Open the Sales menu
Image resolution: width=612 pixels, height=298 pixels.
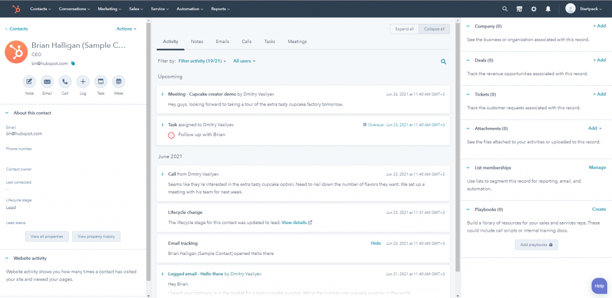pos(136,8)
